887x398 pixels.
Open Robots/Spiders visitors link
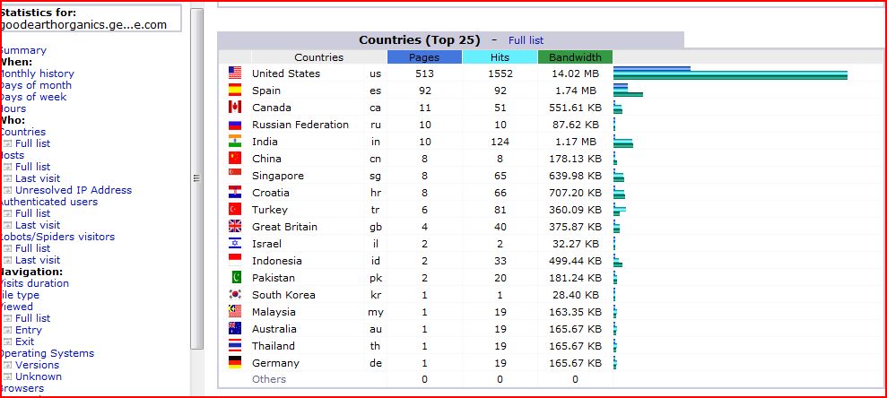click(x=57, y=237)
